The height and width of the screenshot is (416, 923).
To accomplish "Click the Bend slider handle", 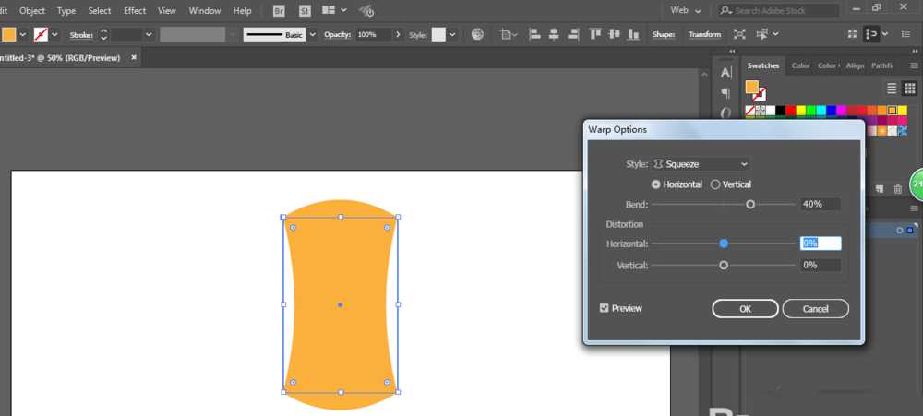I will [x=750, y=205].
